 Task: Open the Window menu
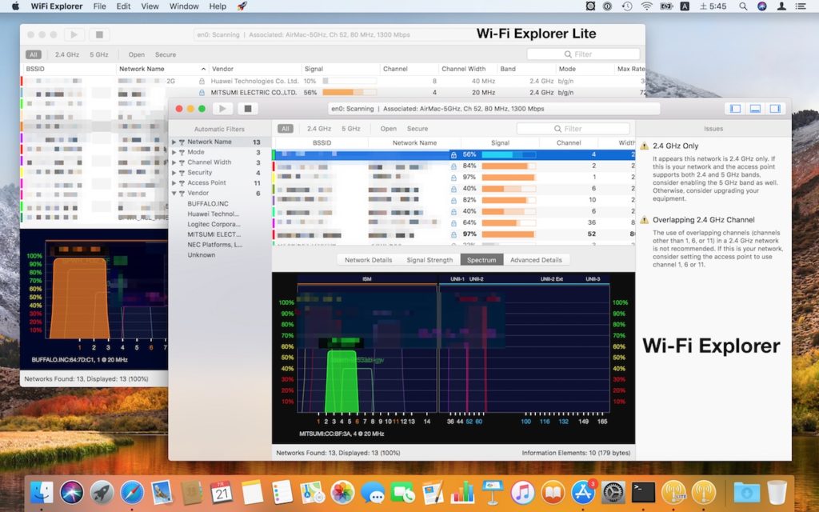click(x=183, y=6)
